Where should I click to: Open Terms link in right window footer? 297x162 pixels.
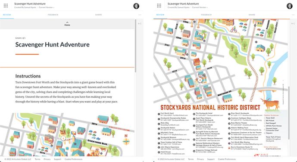click(x=191, y=159)
